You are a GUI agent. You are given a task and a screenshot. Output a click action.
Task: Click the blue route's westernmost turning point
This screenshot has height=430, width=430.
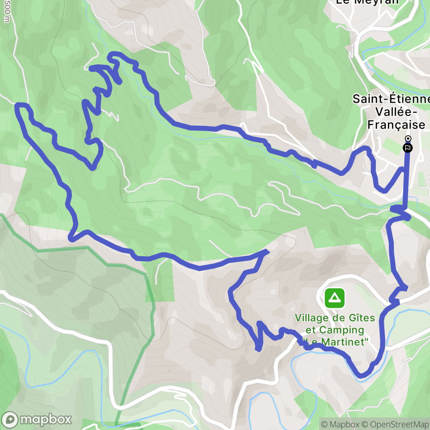(x=17, y=106)
